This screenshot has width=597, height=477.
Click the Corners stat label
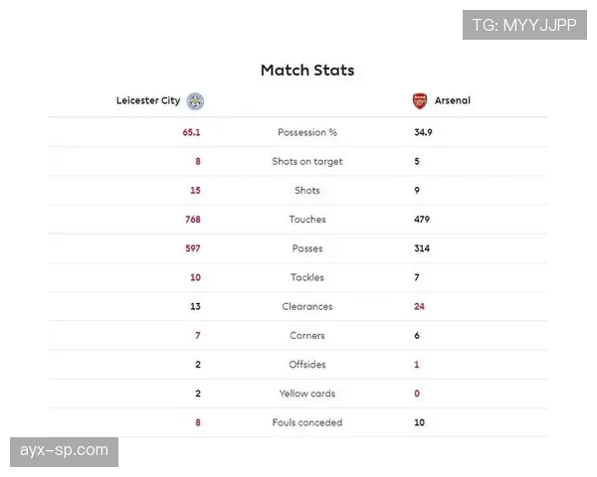pos(307,336)
